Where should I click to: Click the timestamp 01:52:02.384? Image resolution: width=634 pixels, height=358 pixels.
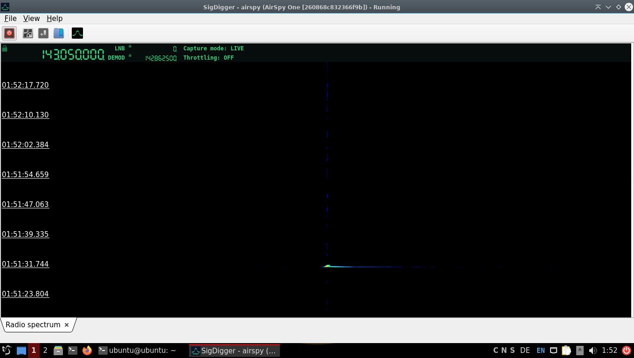pyautogui.click(x=26, y=145)
